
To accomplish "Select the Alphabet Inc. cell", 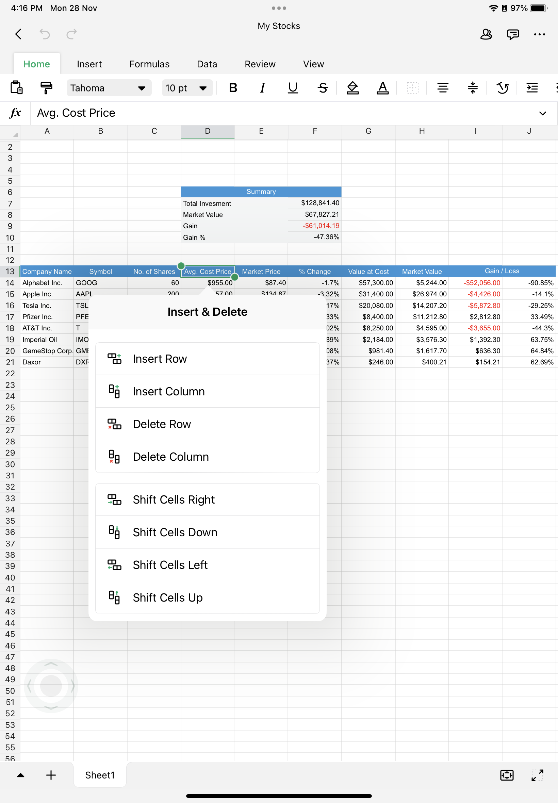I will pos(47,283).
